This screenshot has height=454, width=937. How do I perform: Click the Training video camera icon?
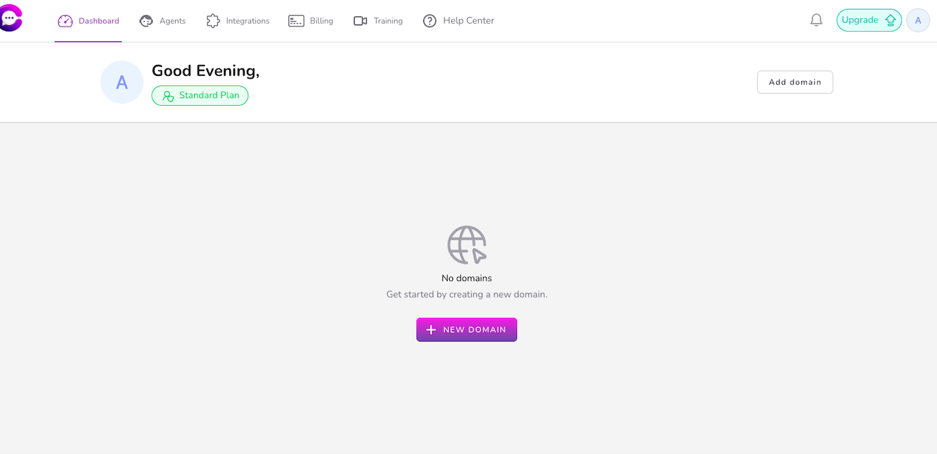(x=360, y=20)
